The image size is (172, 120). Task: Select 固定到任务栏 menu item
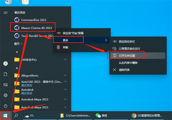[x=138, y=42]
